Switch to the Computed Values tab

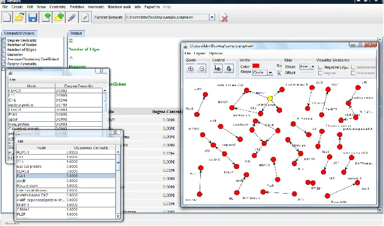pos(19,33)
